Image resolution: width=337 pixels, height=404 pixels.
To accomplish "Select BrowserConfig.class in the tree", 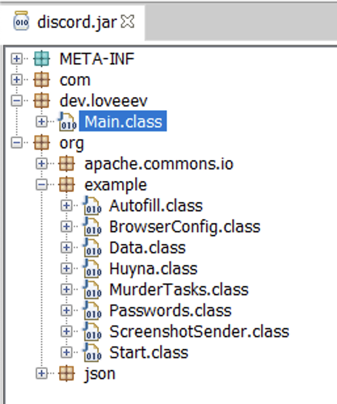I will 185,227.
